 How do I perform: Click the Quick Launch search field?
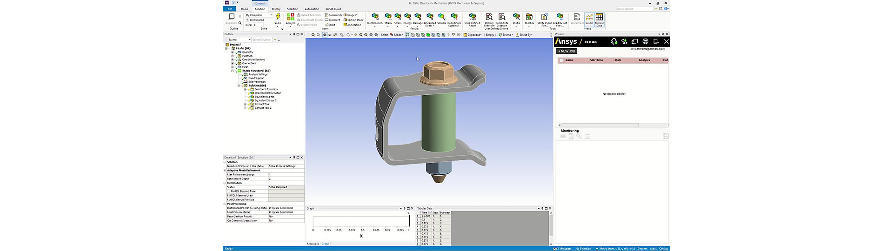(634, 9)
